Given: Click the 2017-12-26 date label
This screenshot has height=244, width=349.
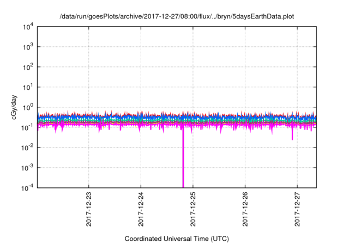Looking at the screenshot, I should [x=245, y=209].
